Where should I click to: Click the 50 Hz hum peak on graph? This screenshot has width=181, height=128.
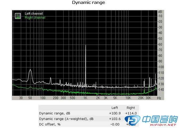coord(30,72)
